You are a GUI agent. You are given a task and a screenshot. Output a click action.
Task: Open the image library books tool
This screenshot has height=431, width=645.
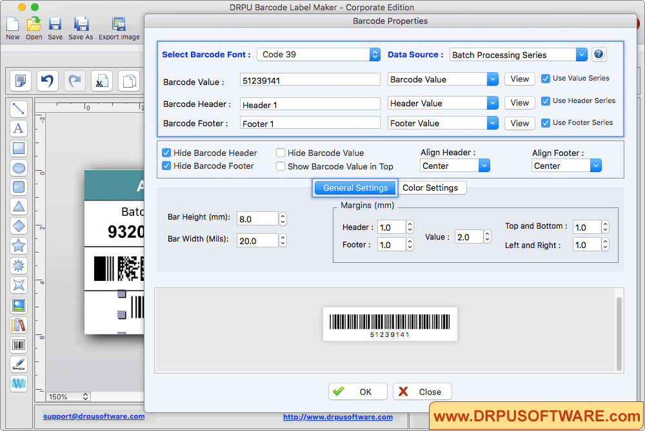point(19,325)
